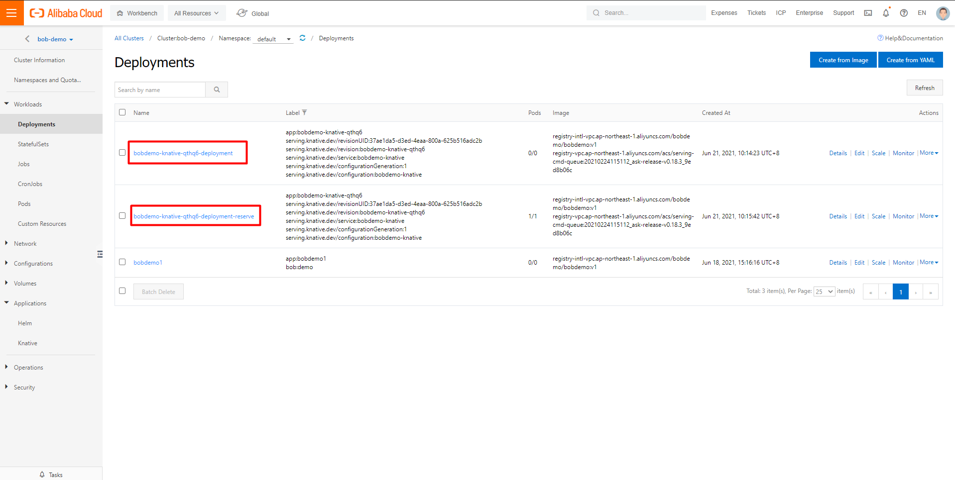Focus the Search by name field
The height and width of the screenshot is (480, 955).
click(x=160, y=90)
